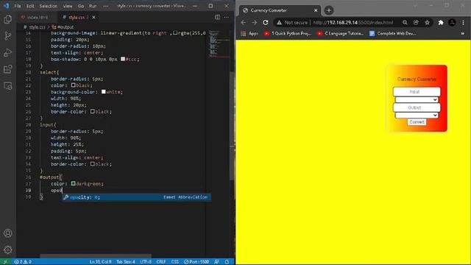471x265 pixels.
Task: Click Ln 38, Col 9 in status bar
Action: click(x=100, y=262)
